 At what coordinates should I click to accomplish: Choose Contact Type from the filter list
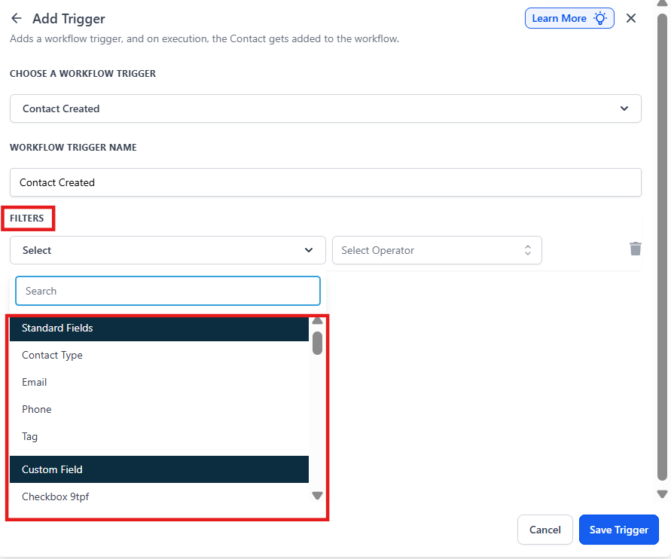coord(53,355)
